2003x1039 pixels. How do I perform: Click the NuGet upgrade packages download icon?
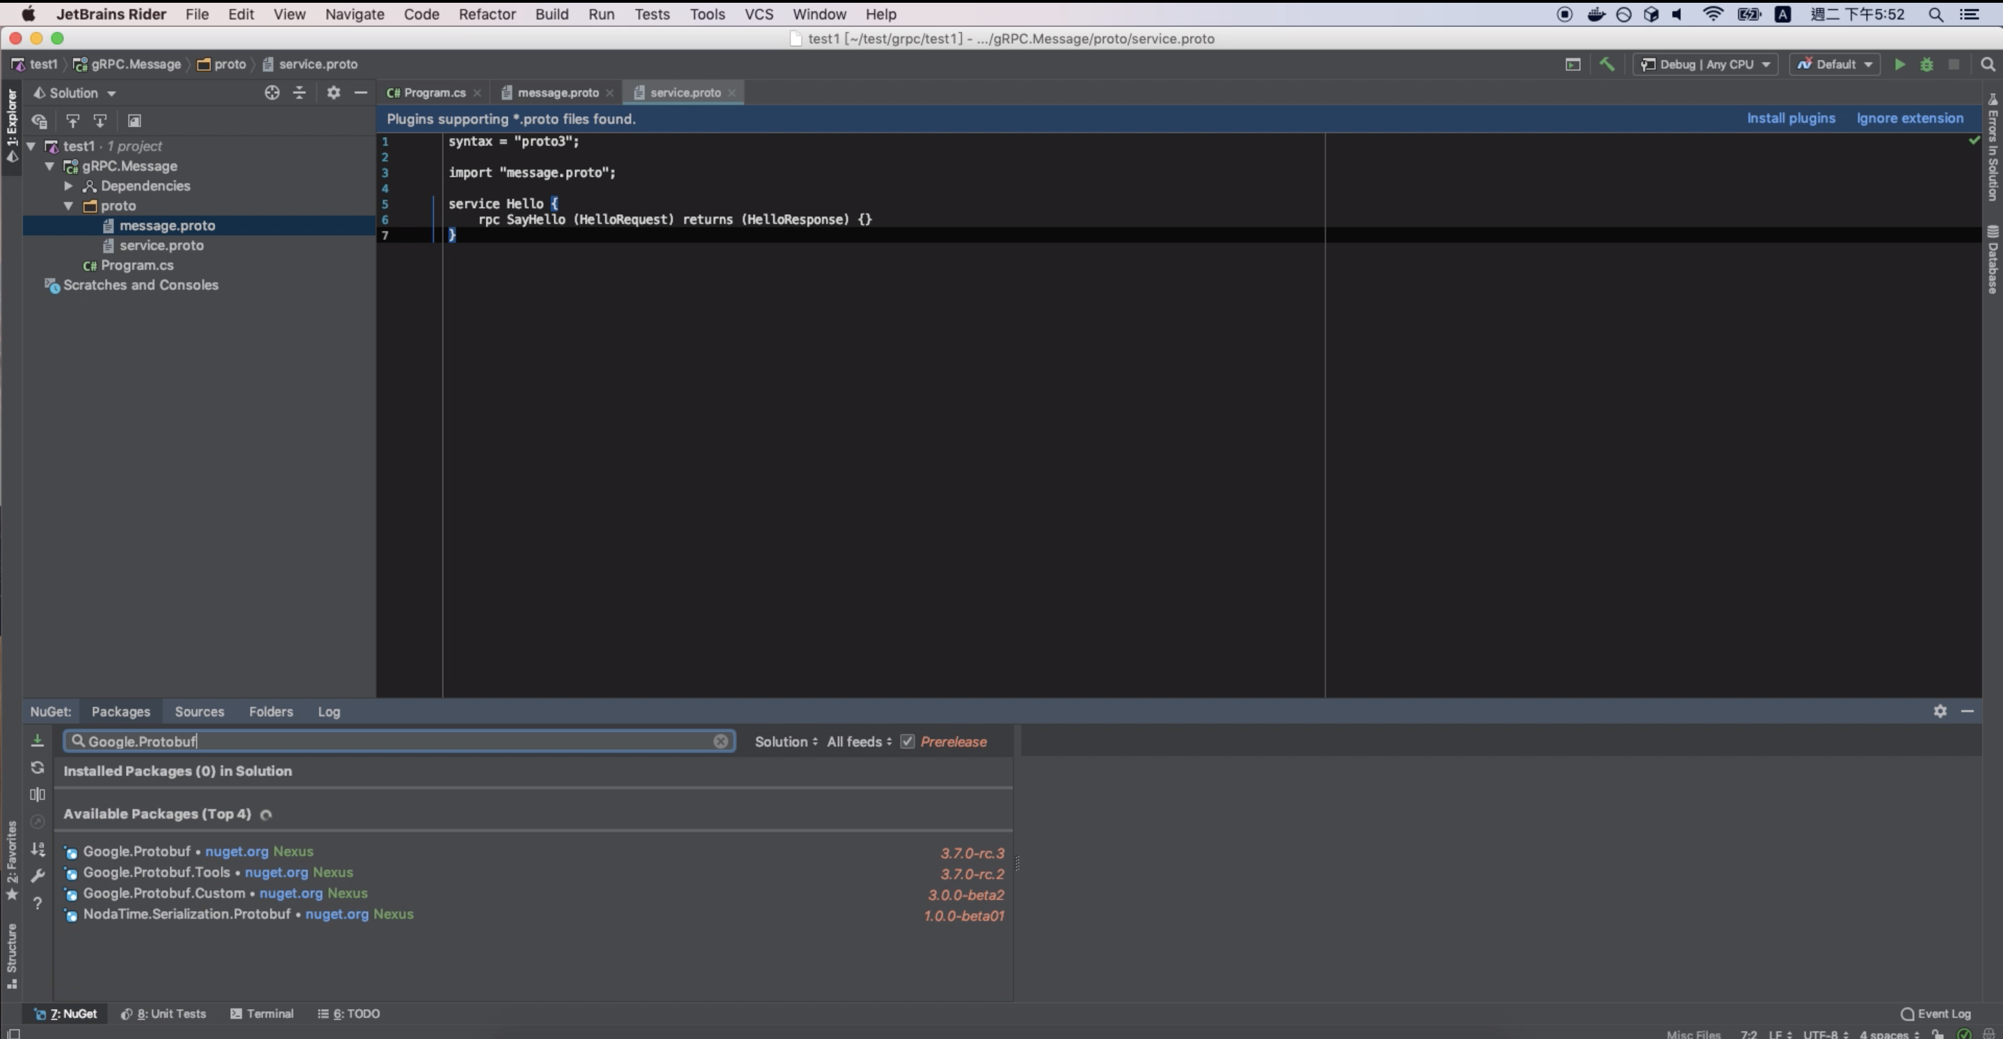point(38,741)
